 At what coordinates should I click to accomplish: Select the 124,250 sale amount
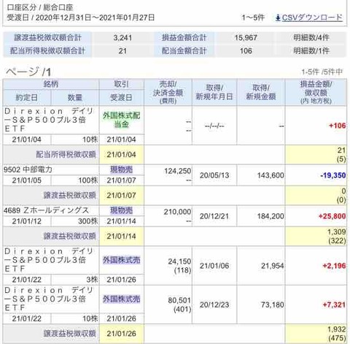[x=178, y=171]
